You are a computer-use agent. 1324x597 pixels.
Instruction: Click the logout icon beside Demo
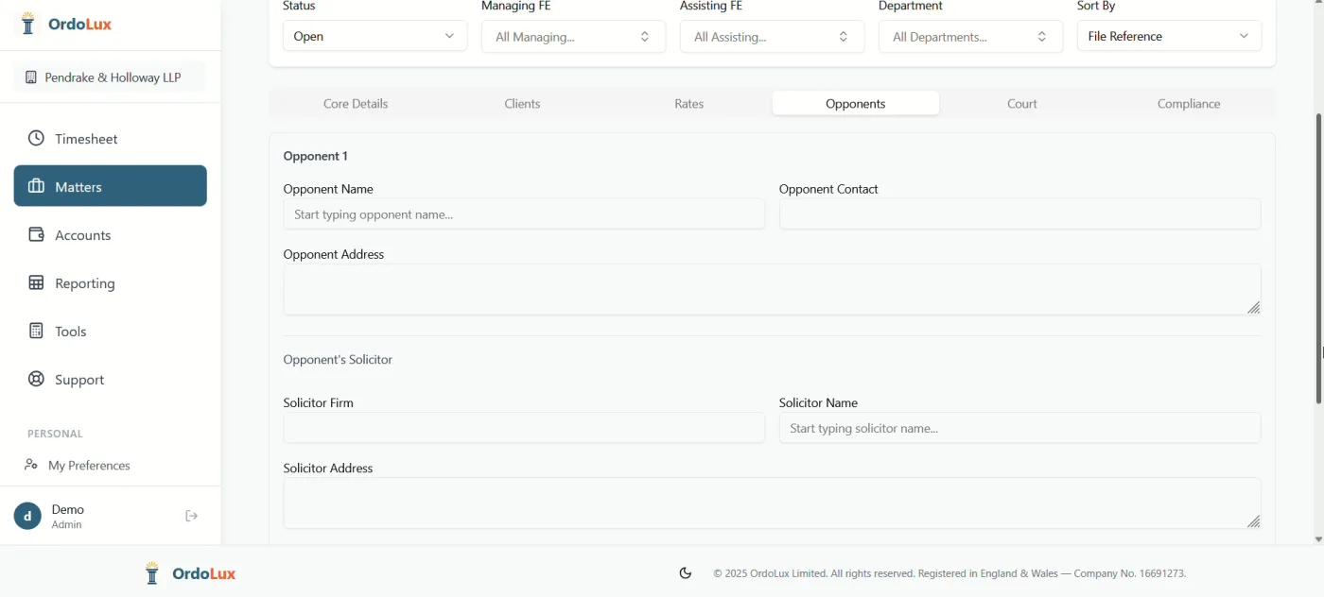tap(191, 516)
